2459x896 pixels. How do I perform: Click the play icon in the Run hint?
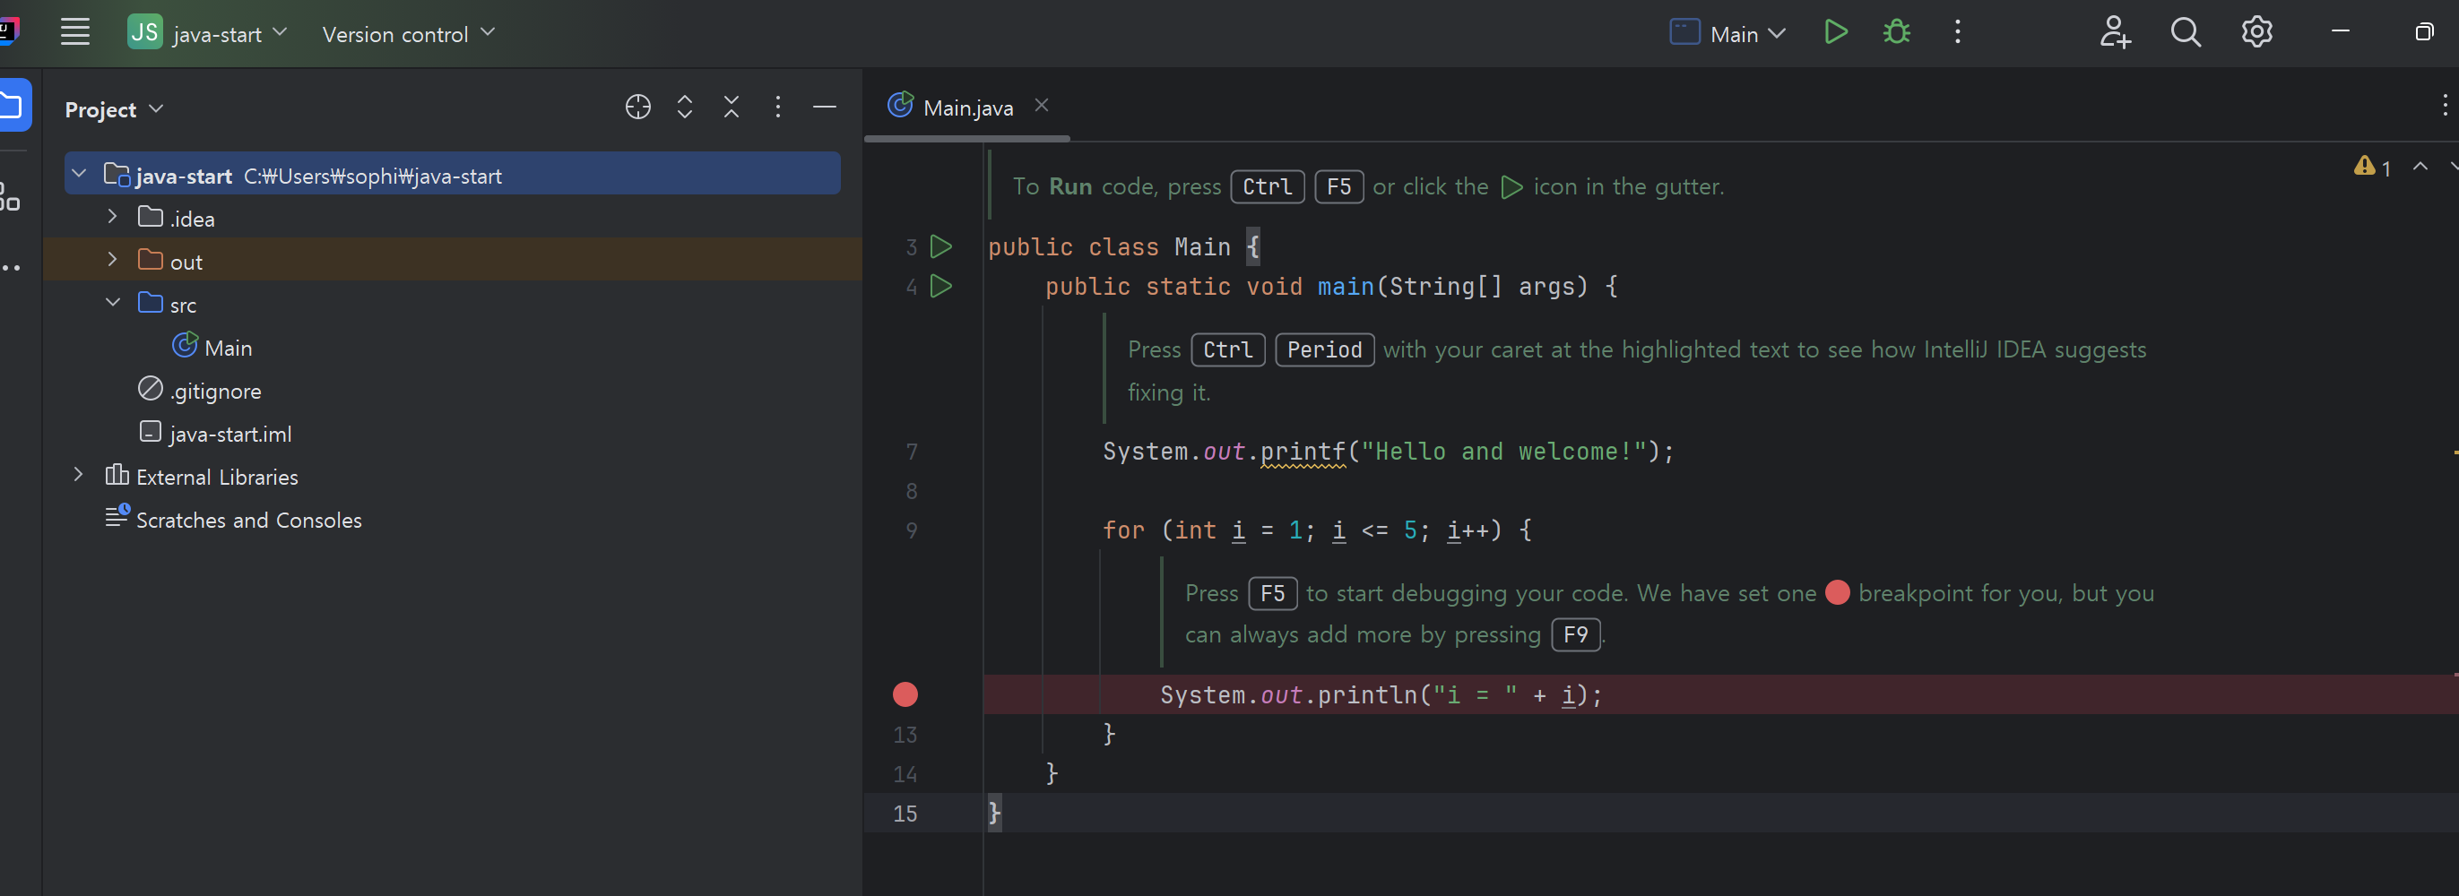coord(1511,187)
